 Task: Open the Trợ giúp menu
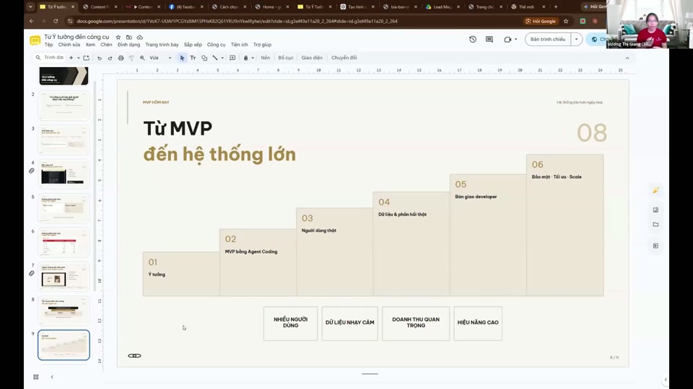coord(263,45)
